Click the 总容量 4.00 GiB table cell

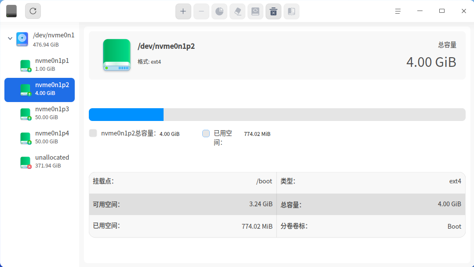coord(449,204)
